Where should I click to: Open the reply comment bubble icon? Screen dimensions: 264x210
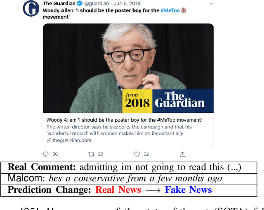pyautogui.click(x=46, y=154)
